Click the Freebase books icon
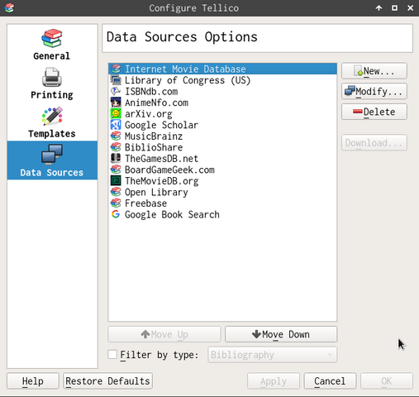419x397 pixels. pyautogui.click(x=116, y=203)
